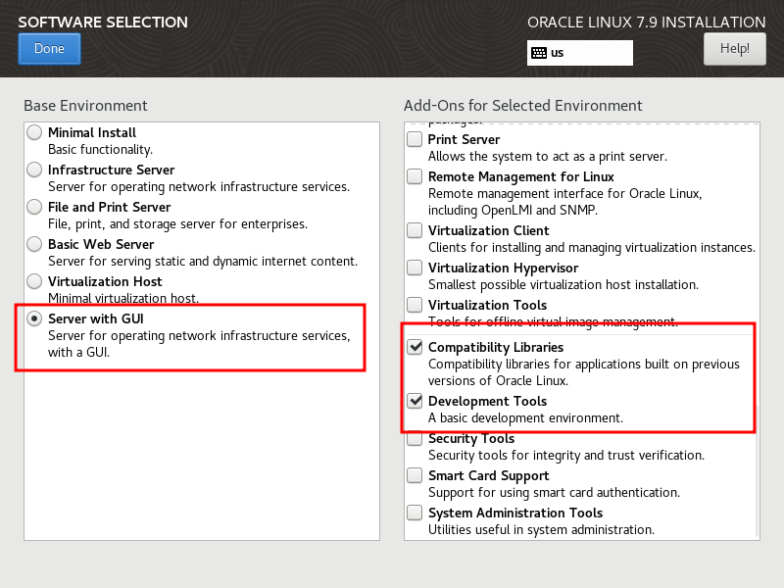
Task: Click the add-ons list vertical scrollbar
Action: (758, 470)
